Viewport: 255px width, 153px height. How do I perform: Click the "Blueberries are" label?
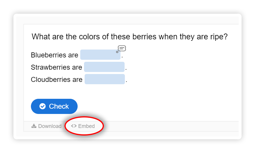tap(55, 55)
